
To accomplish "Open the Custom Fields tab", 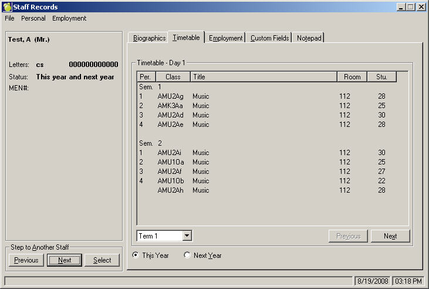I will [269, 38].
